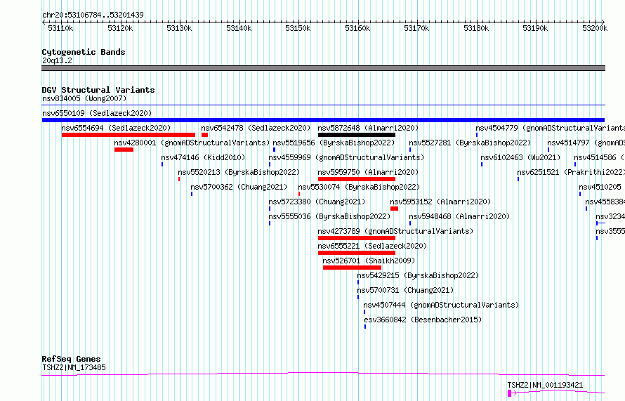The height and width of the screenshot is (401, 625).
Task: Open the nsv4510205 variant label
Action: (600, 187)
